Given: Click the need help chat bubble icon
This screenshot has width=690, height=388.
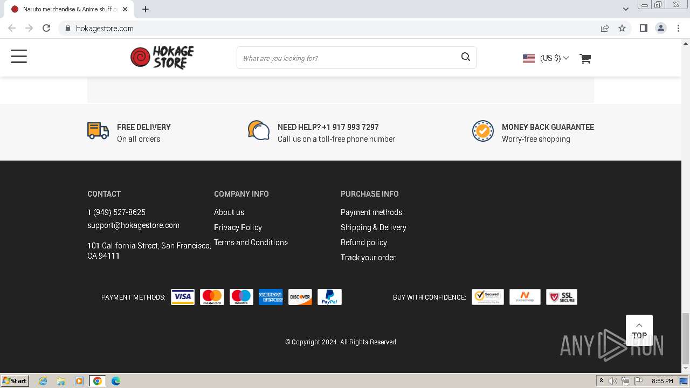Looking at the screenshot, I should pos(259,130).
